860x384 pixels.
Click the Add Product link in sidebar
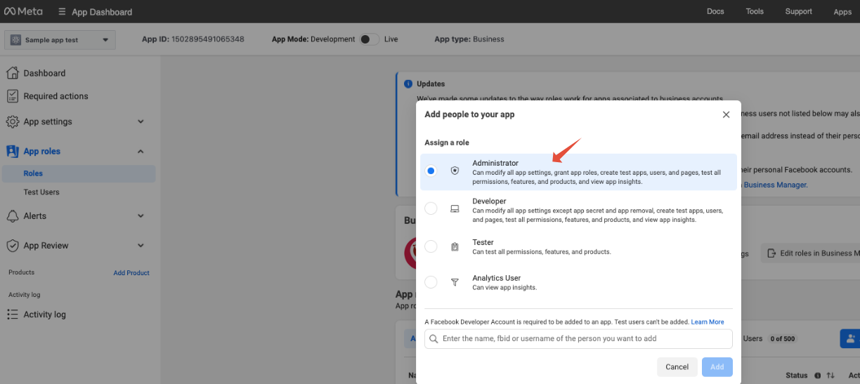click(131, 273)
